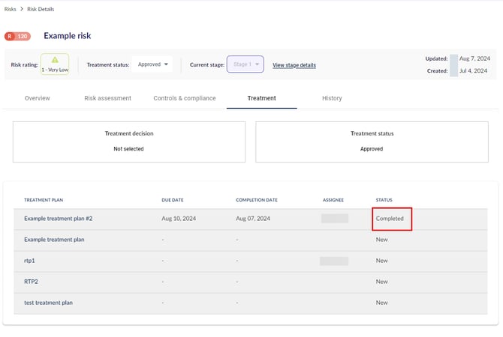Open the Risk assessment tab
503x337 pixels.
107,98
